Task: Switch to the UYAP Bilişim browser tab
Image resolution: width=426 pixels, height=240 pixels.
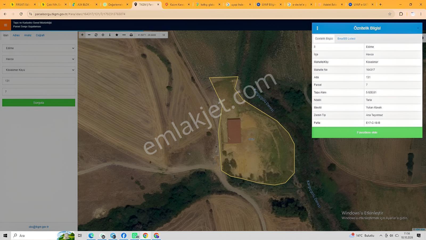Action: pyautogui.click(x=269, y=5)
